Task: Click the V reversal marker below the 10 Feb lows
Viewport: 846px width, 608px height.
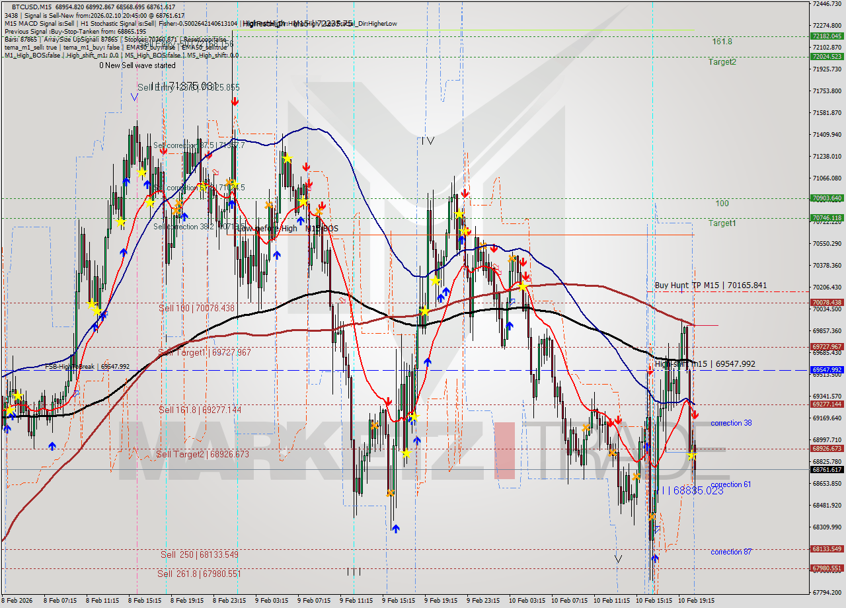Action: coord(618,558)
